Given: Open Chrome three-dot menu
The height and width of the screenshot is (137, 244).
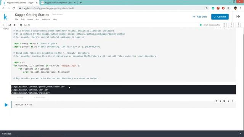Looking at the screenshot, I should click(241, 8).
